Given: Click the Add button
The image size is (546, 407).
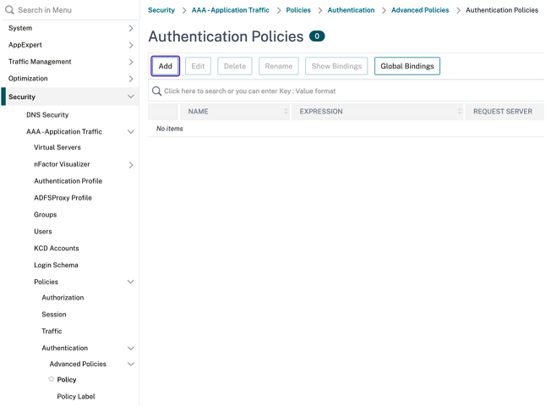Looking at the screenshot, I should tap(165, 66).
